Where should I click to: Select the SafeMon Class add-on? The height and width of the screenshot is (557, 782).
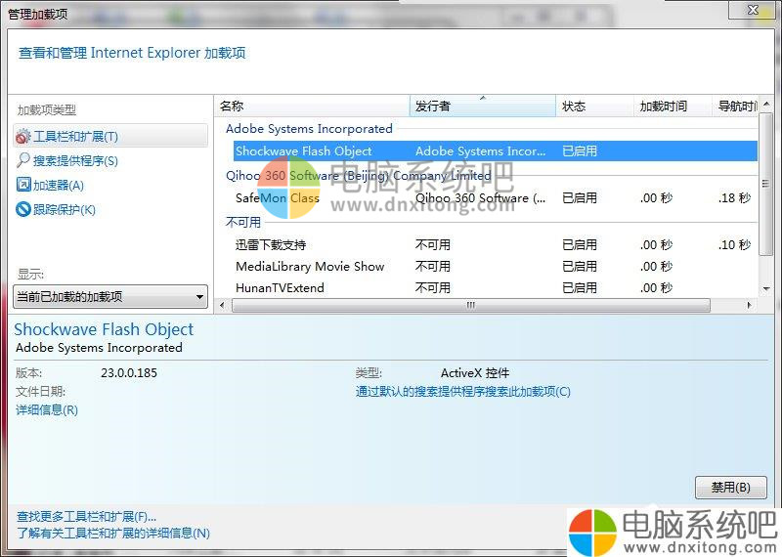278,198
